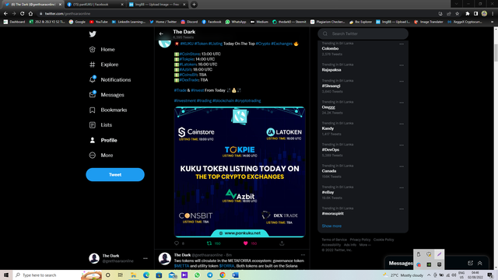
Task: Reply to the KUKU token tweet
Action: (177, 243)
